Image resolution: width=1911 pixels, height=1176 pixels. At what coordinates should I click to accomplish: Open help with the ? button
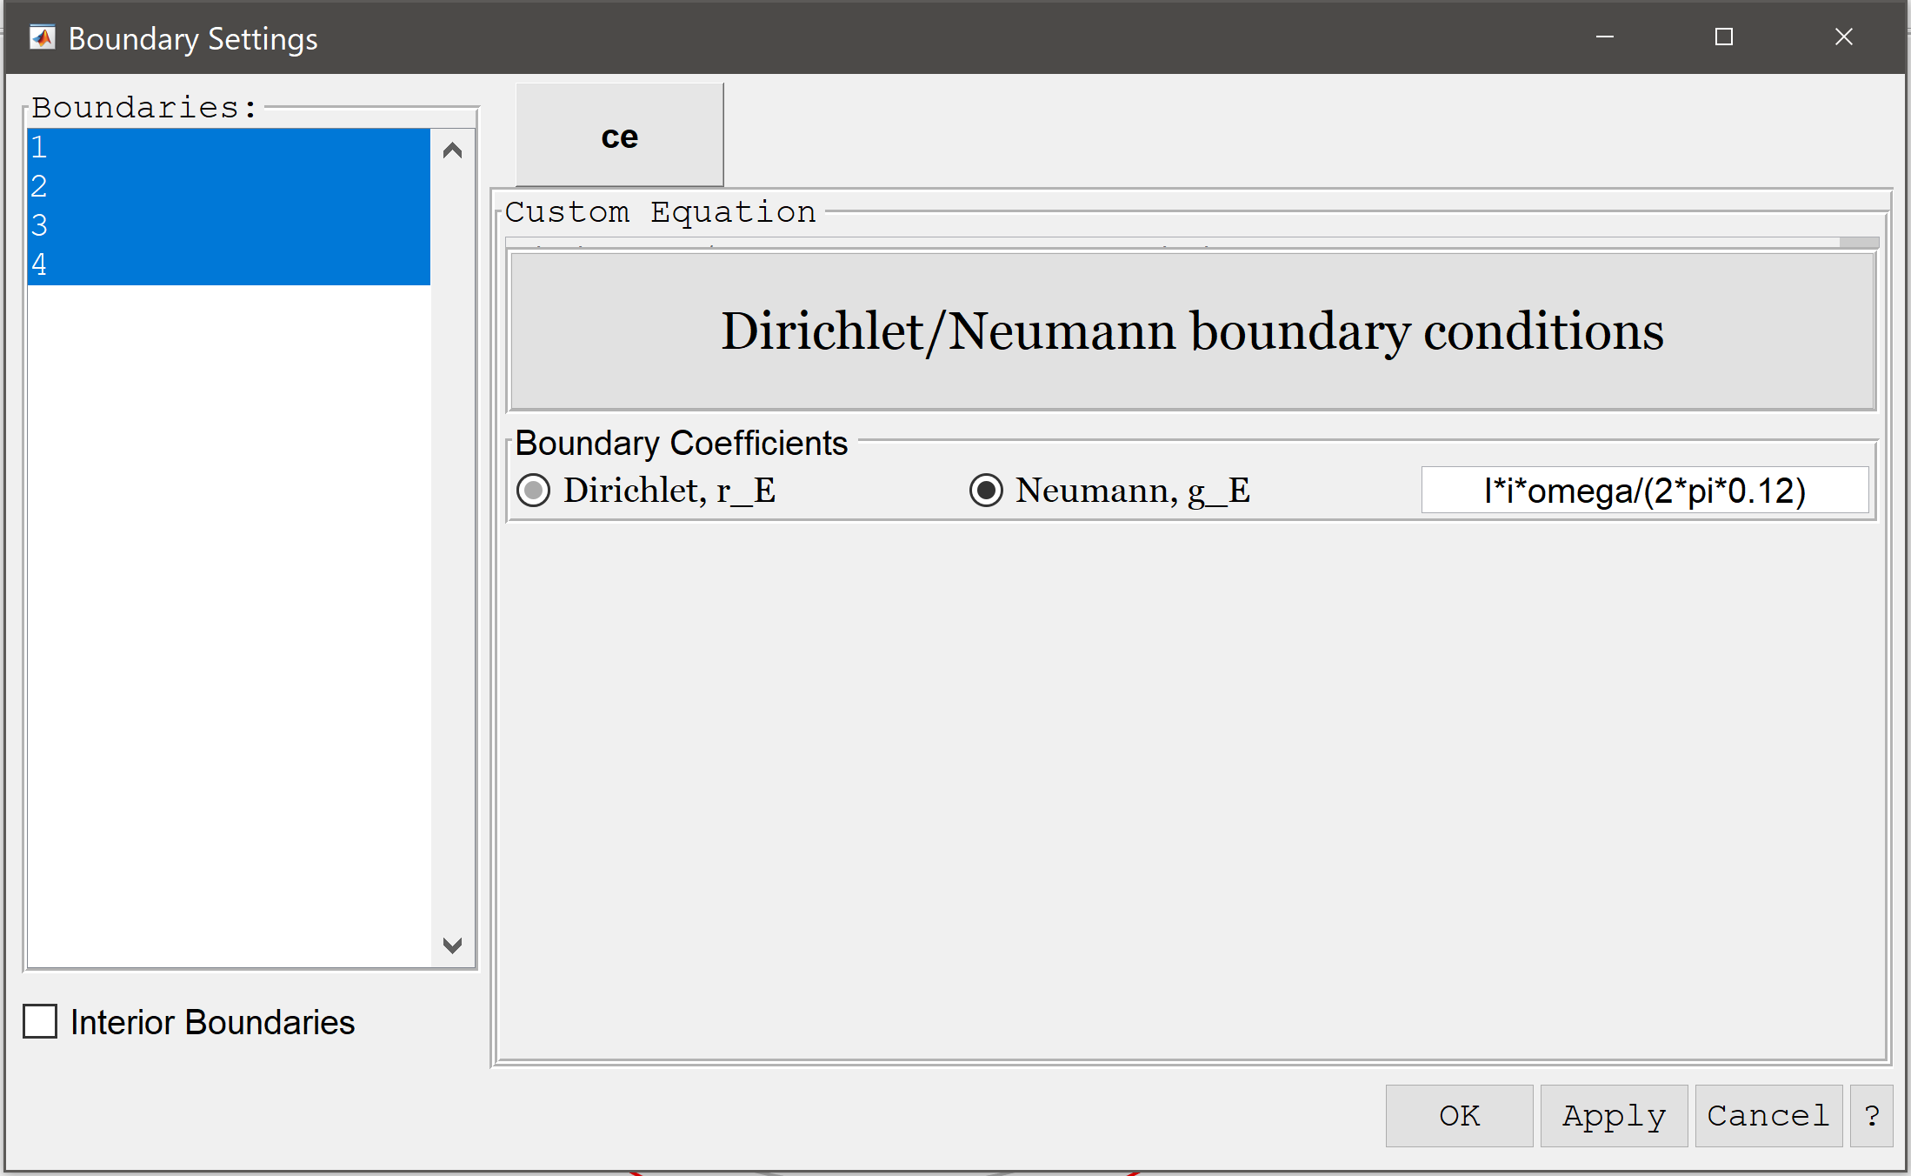[1872, 1115]
